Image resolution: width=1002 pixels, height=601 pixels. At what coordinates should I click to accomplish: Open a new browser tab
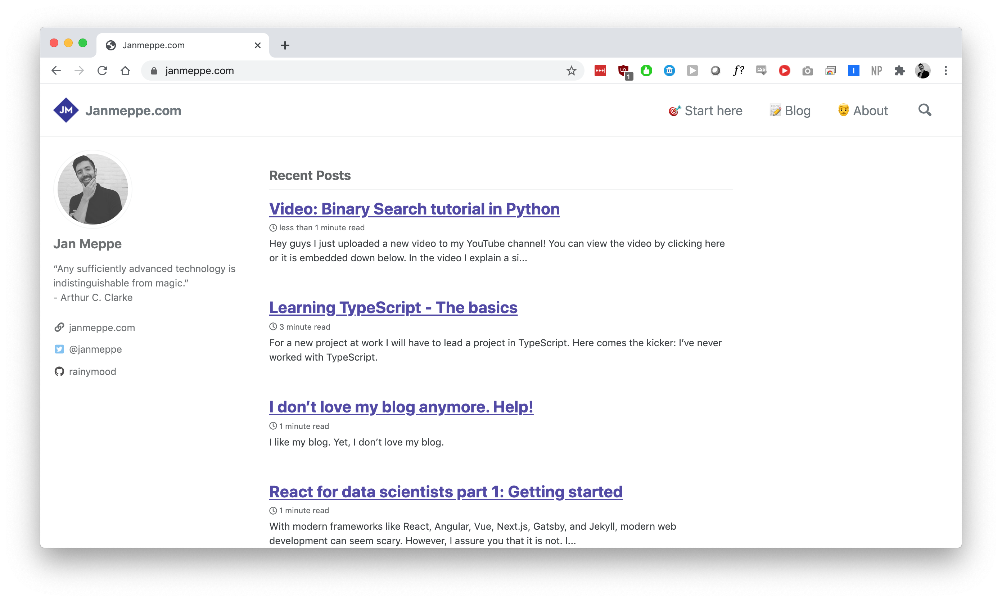click(x=285, y=45)
